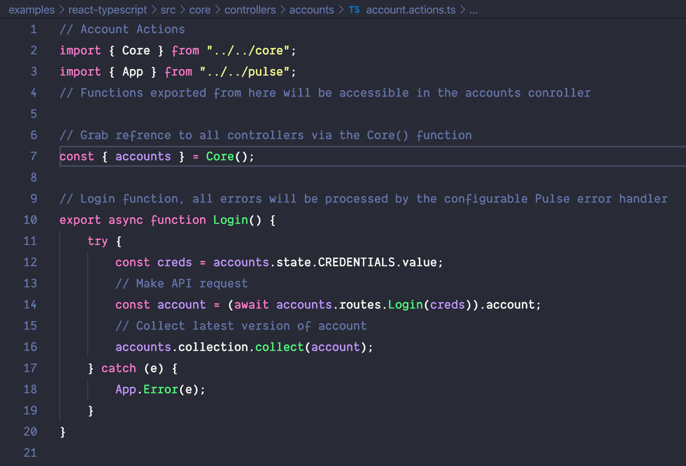Open the 'examples' breadcrumb segment
Image resolution: width=686 pixels, height=466 pixels.
pyautogui.click(x=32, y=10)
